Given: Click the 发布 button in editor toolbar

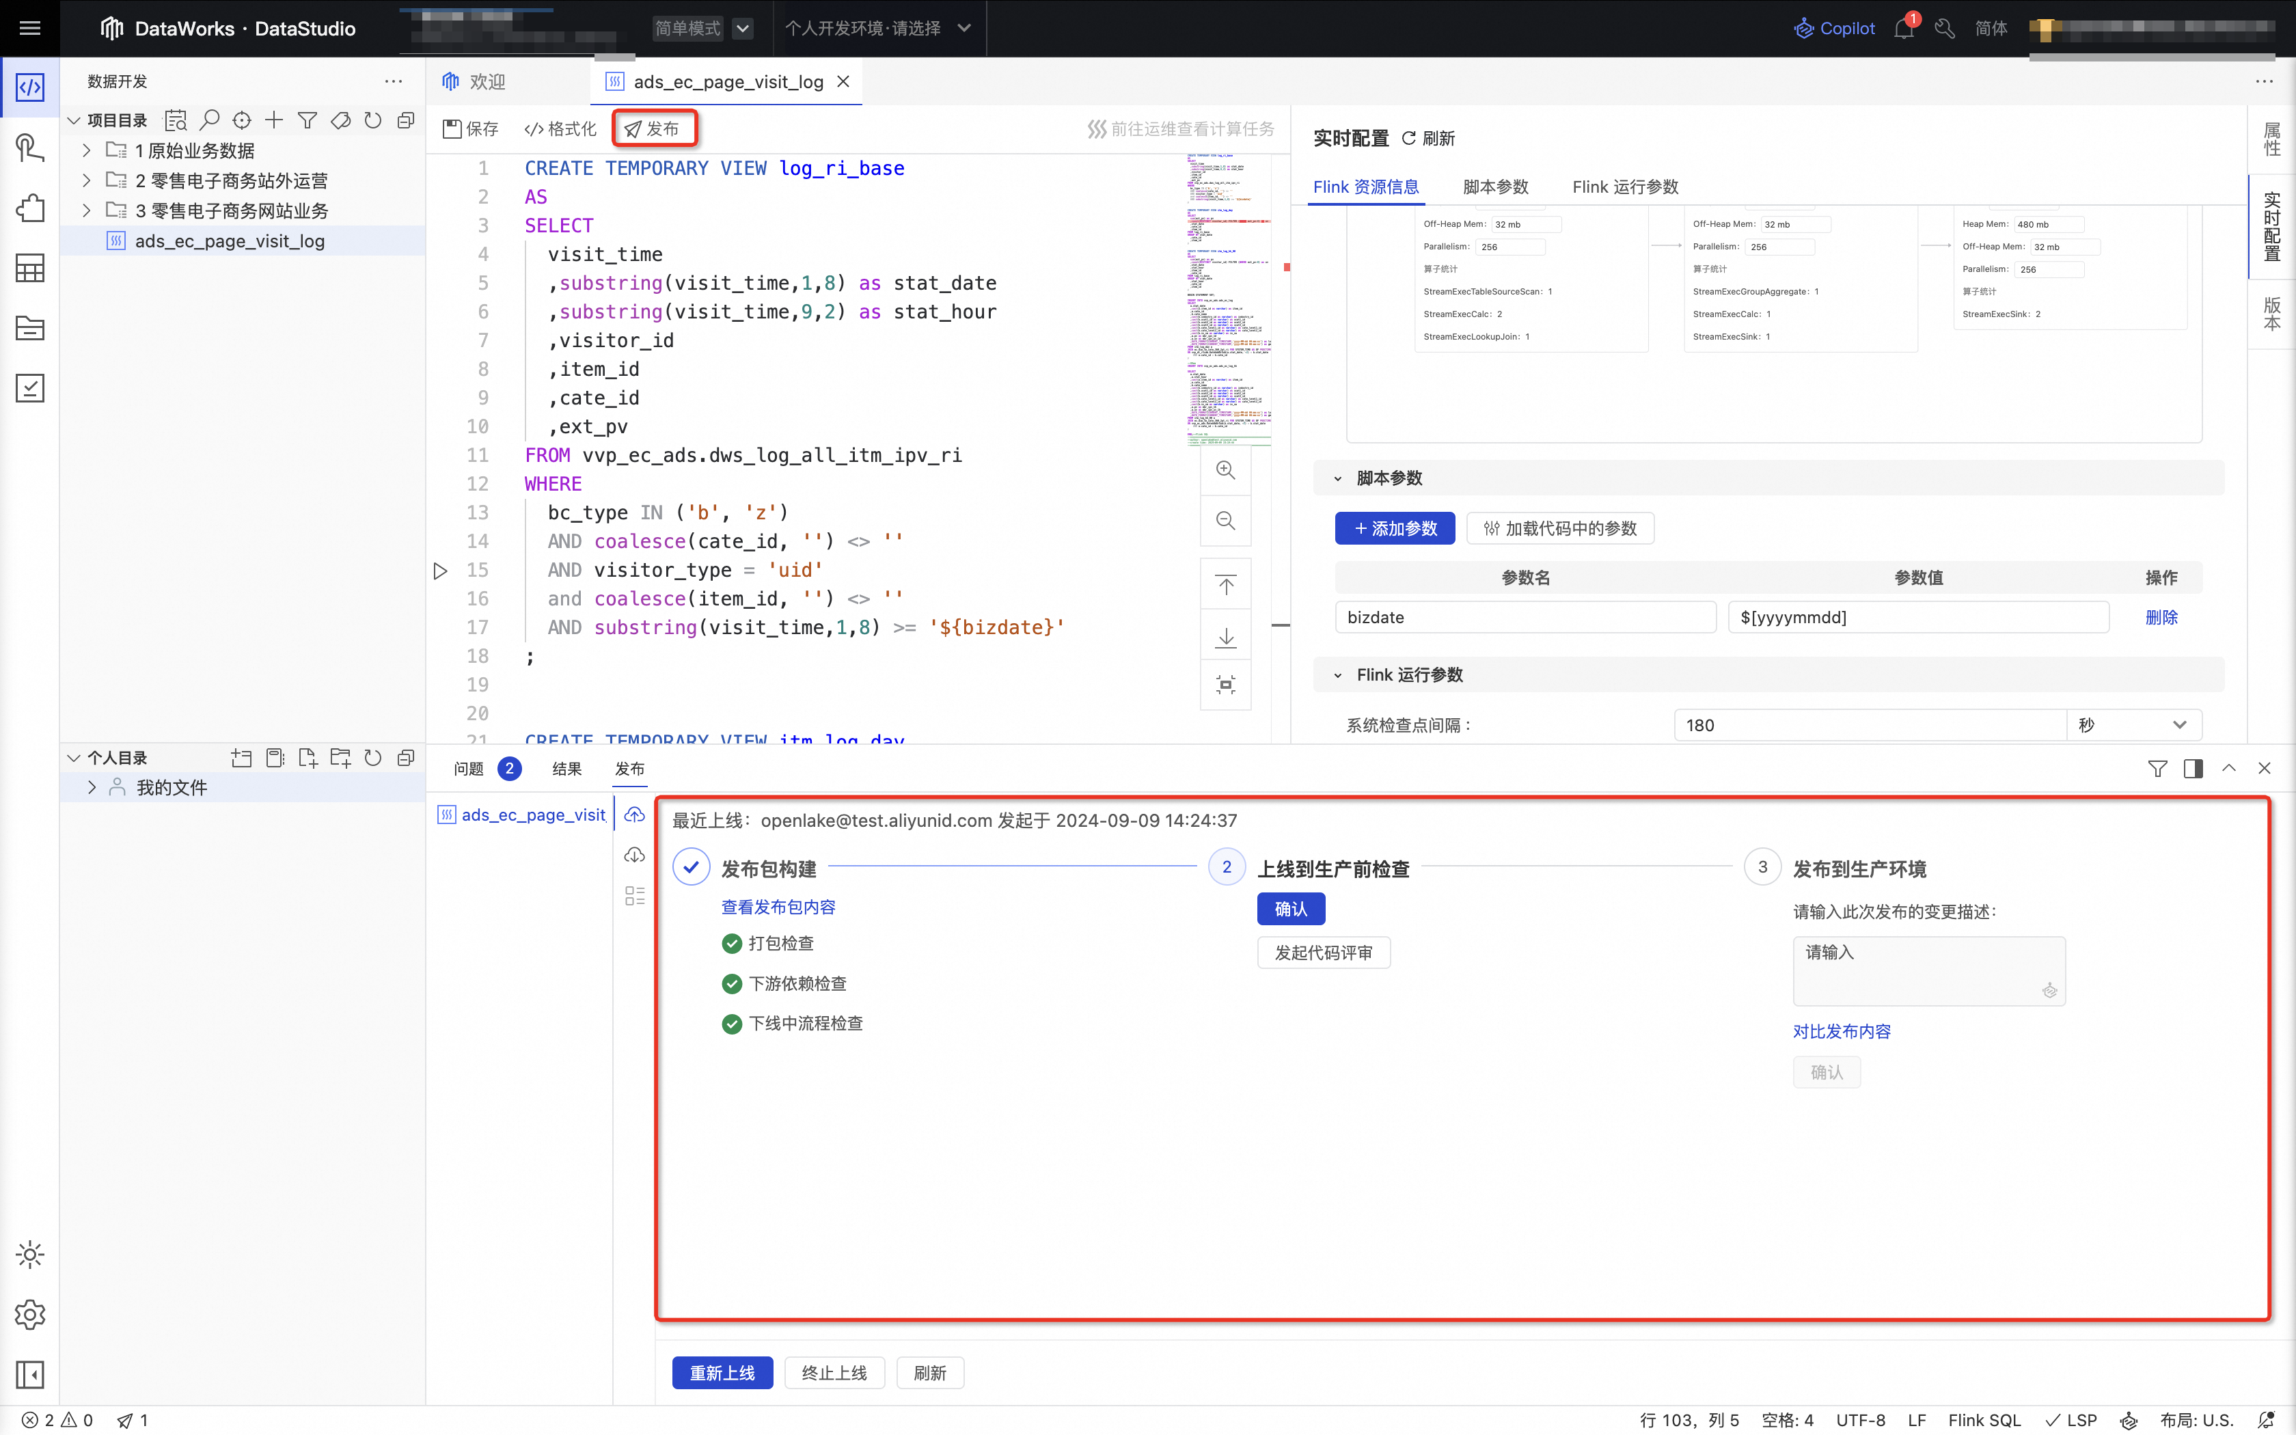Looking at the screenshot, I should pos(653,129).
